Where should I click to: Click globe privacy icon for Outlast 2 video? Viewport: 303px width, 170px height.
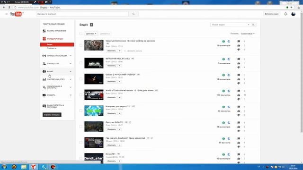click(x=229, y=75)
